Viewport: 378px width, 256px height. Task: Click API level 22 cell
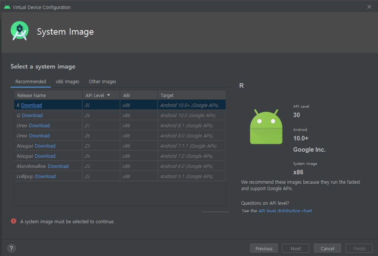(x=101, y=176)
